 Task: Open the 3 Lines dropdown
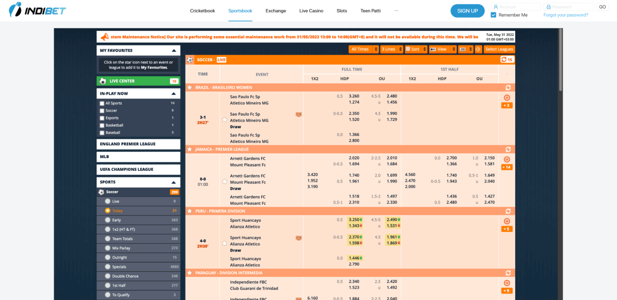(391, 49)
